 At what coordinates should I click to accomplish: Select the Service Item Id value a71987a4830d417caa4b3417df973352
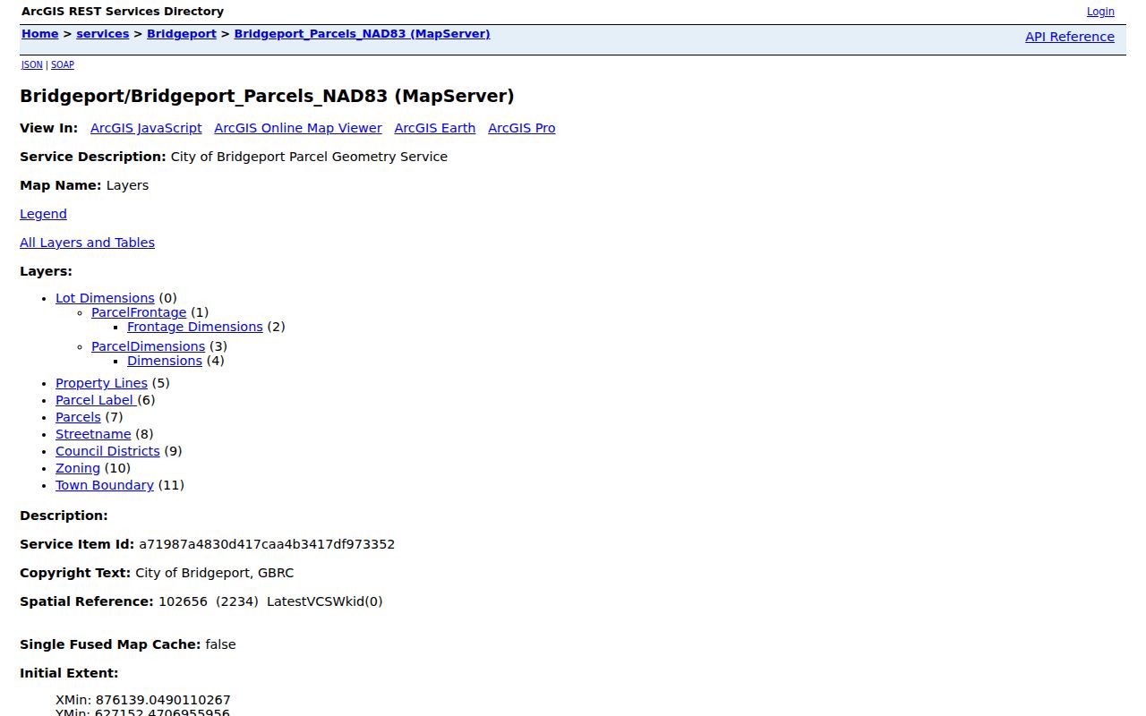[x=267, y=544]
